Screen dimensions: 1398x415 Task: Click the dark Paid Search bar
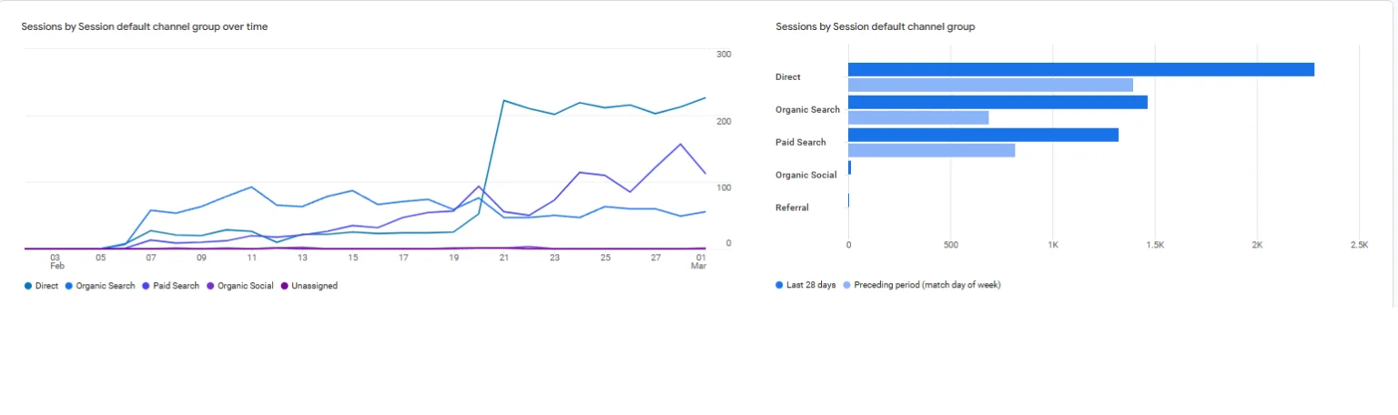(x=983, y=135)
